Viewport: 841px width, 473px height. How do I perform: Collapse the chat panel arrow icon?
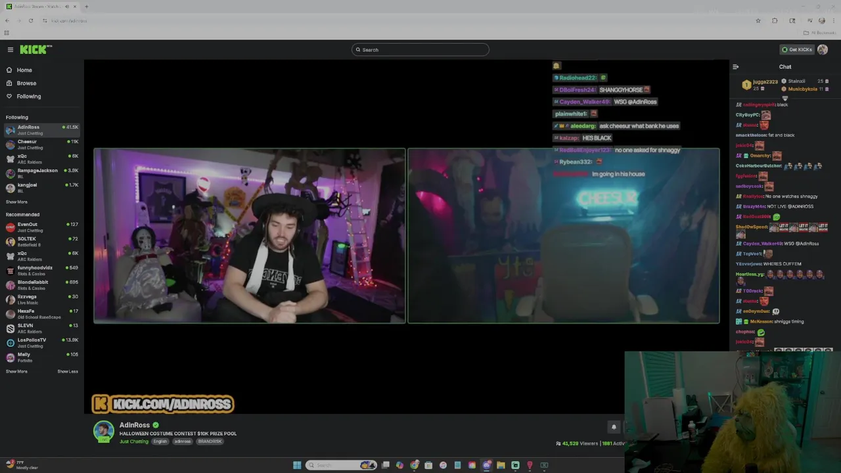click(x=735, y=67)
